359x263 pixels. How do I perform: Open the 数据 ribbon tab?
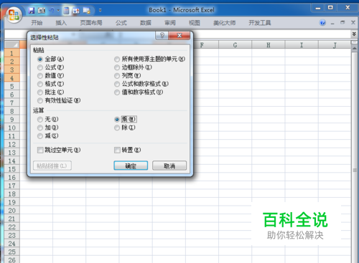click(146, 23)
